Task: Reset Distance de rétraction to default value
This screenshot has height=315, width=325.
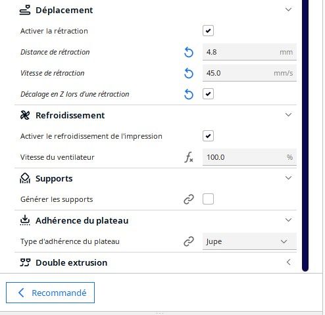Action: (189, 52)
